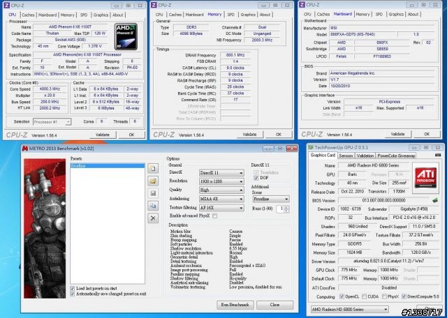Toggle Automatically save changed preset on exit

pyautogui.click(x=73, y=294)
